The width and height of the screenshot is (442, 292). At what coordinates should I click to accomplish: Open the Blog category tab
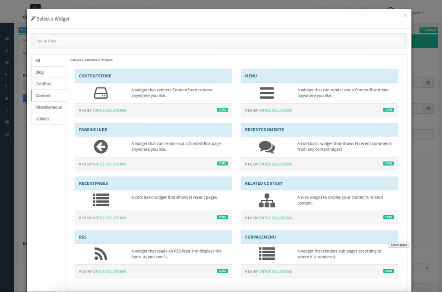pyautogui.click(x=48, y=72)
